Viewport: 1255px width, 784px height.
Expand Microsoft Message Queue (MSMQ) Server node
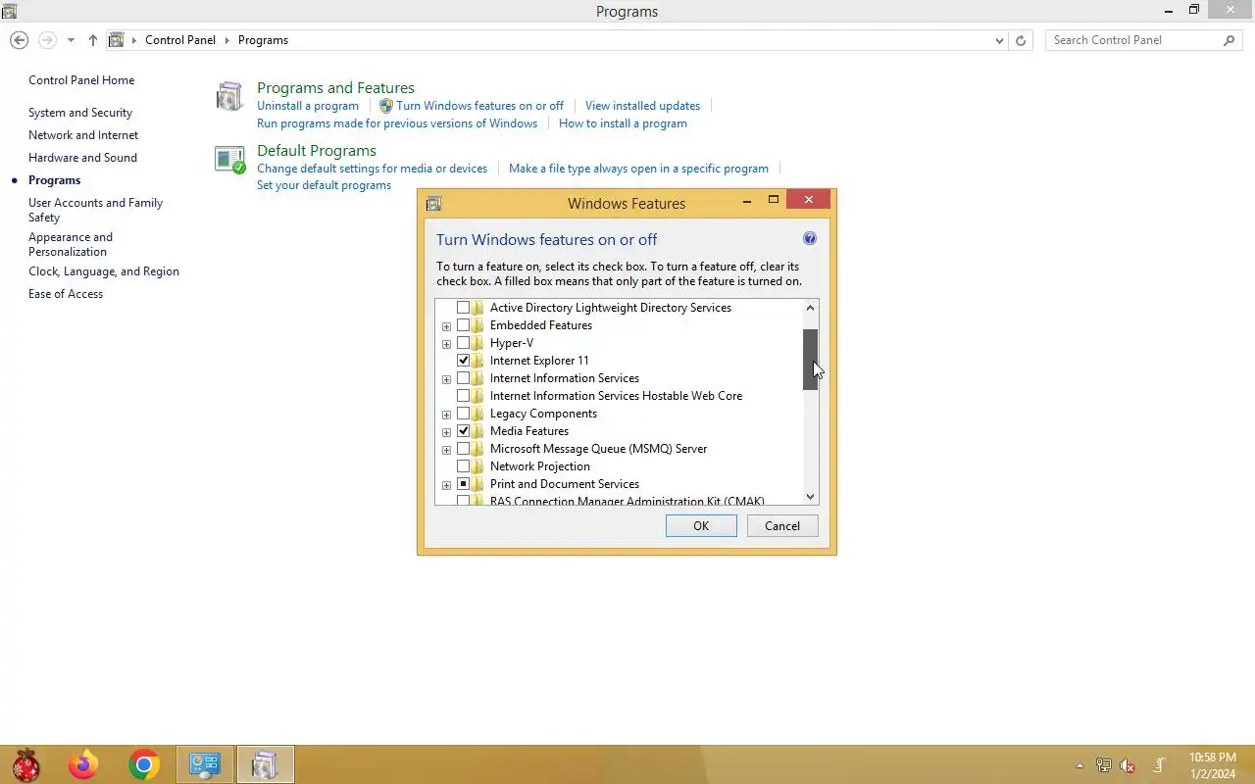[446, 450]
